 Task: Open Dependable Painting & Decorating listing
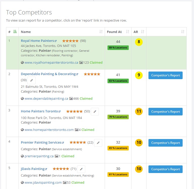(x=48, y=74)
